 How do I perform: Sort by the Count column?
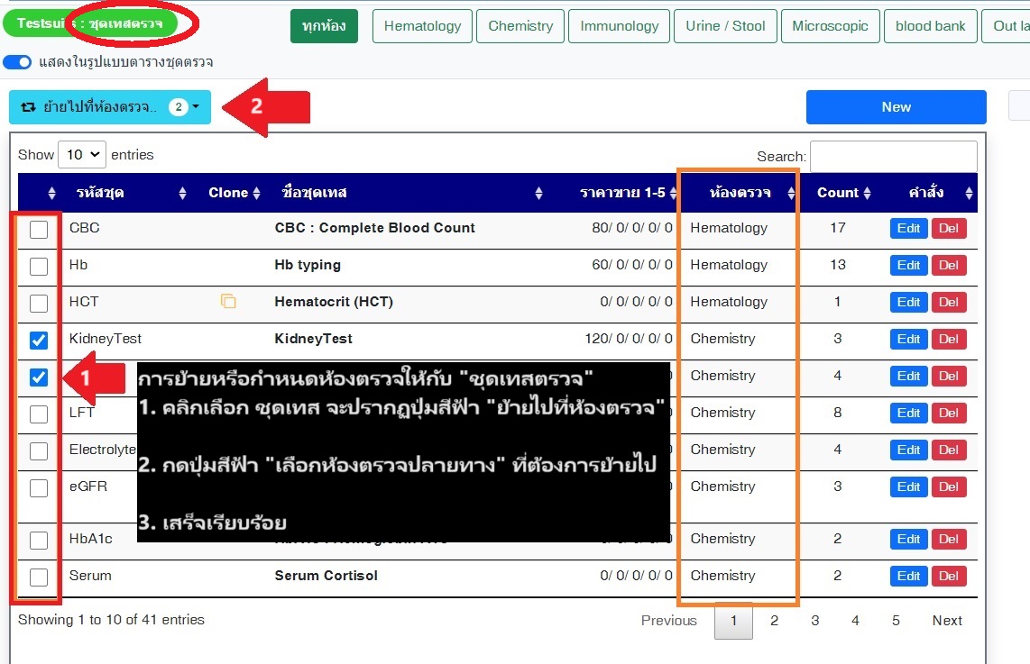tap(838, 193)
